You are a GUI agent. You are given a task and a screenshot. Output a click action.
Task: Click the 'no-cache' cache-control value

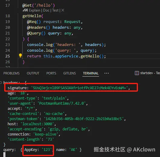click(x=54, y=114)
